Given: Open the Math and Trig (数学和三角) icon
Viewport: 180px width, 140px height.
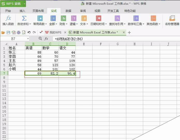Looking at the screenshot, I should click(x=136, y=18).
